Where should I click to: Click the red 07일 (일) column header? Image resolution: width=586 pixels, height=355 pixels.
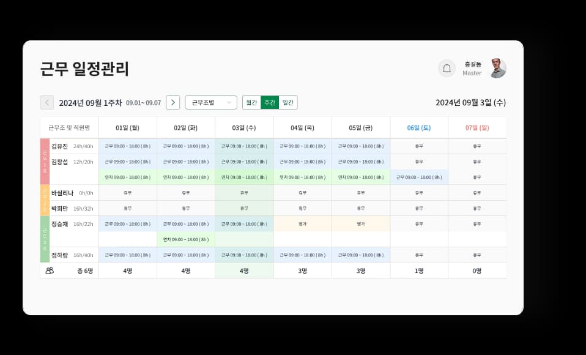(477, 127)
